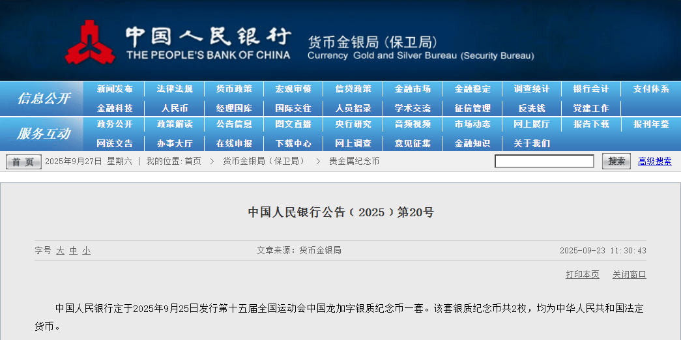This screenshot has height=340, width=681.
Task: Go to 图文直播 page
Action: click(x=294, y=124)
